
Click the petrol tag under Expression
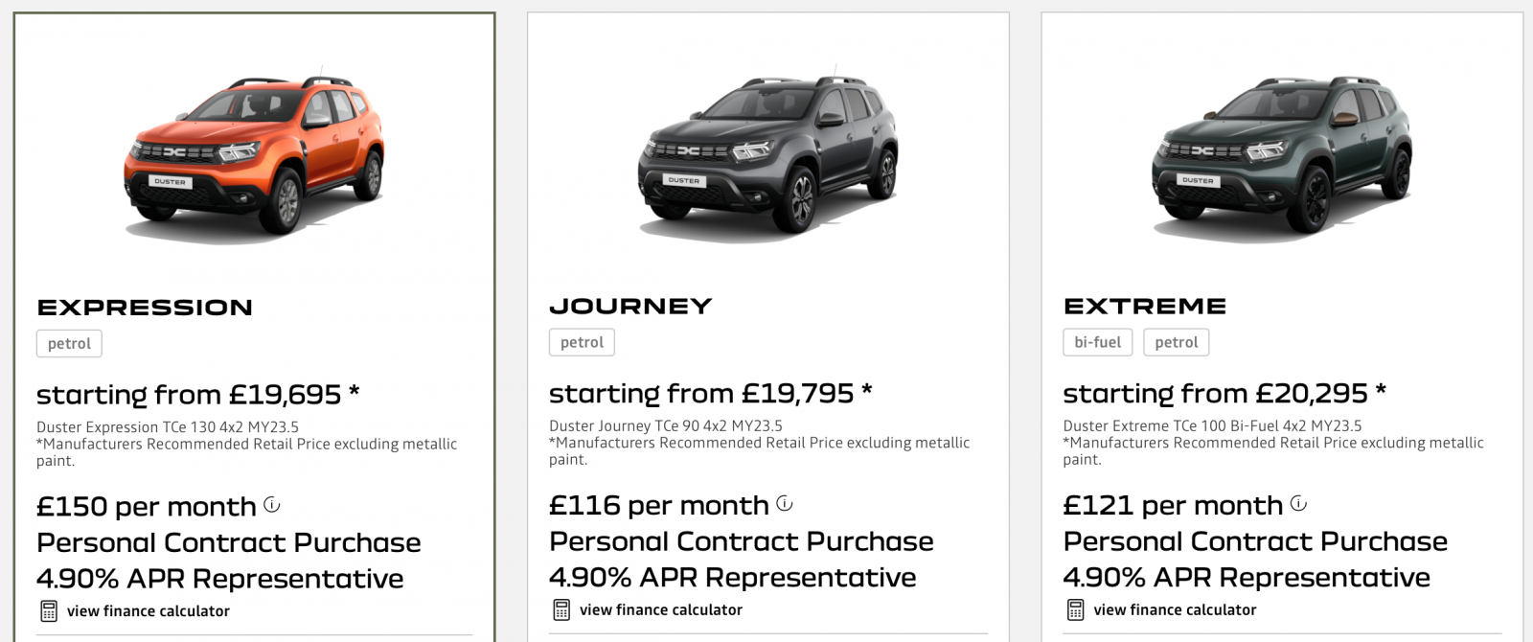coord(69,344)
